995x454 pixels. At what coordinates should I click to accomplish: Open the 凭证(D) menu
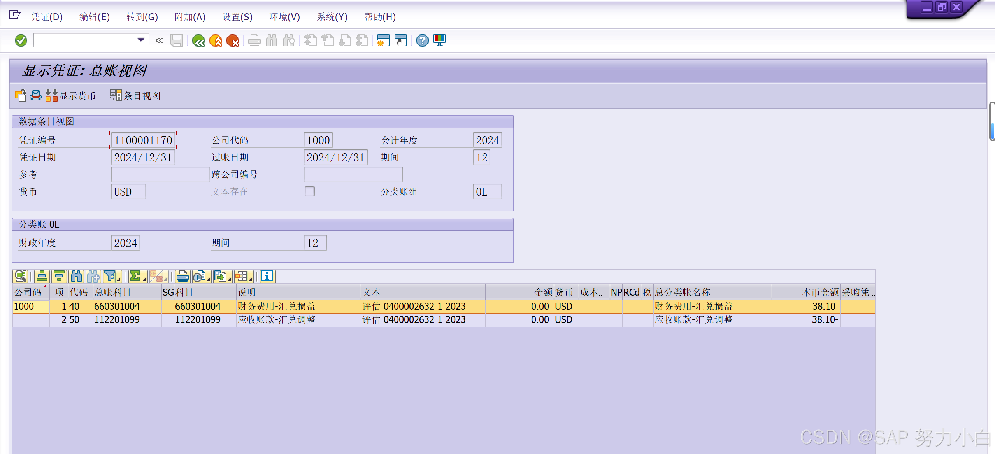(47, 17)
